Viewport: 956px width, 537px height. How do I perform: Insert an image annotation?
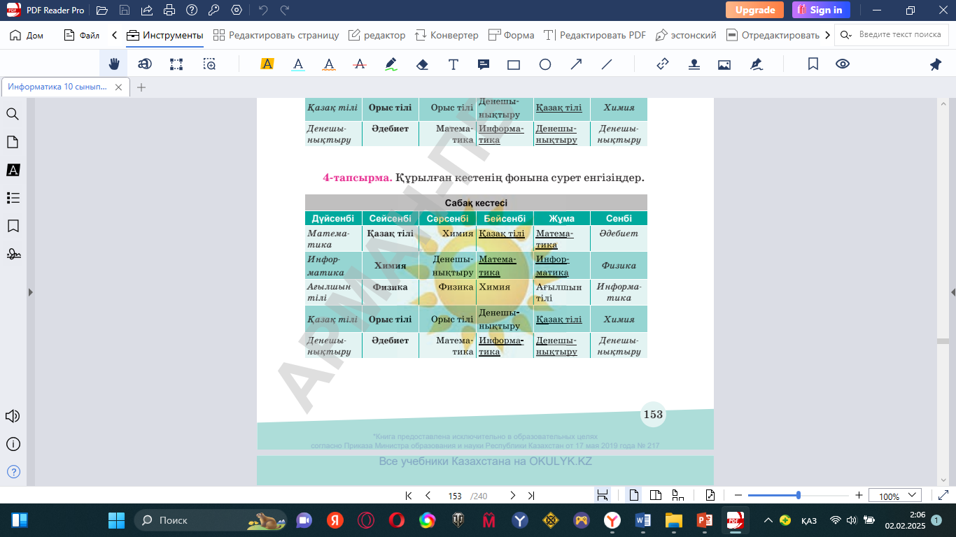(x=724, y=64)
